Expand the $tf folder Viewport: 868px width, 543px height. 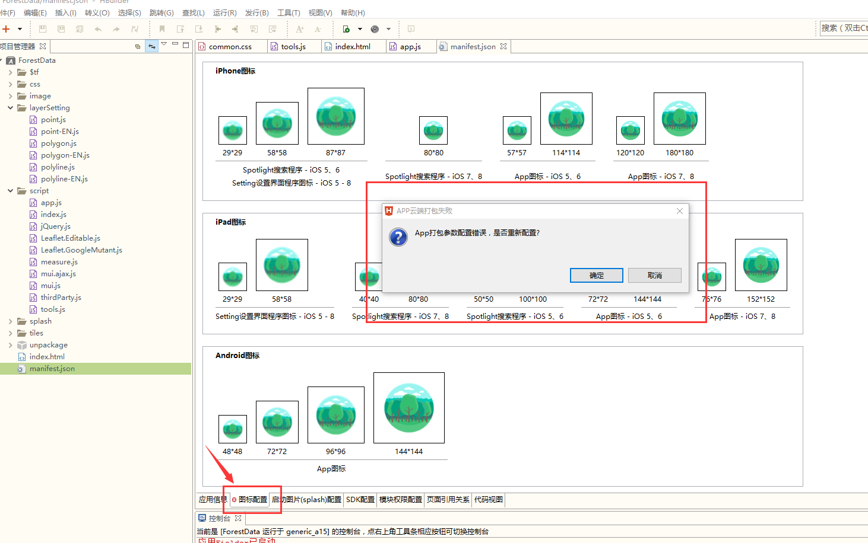[x=10, y=72]
